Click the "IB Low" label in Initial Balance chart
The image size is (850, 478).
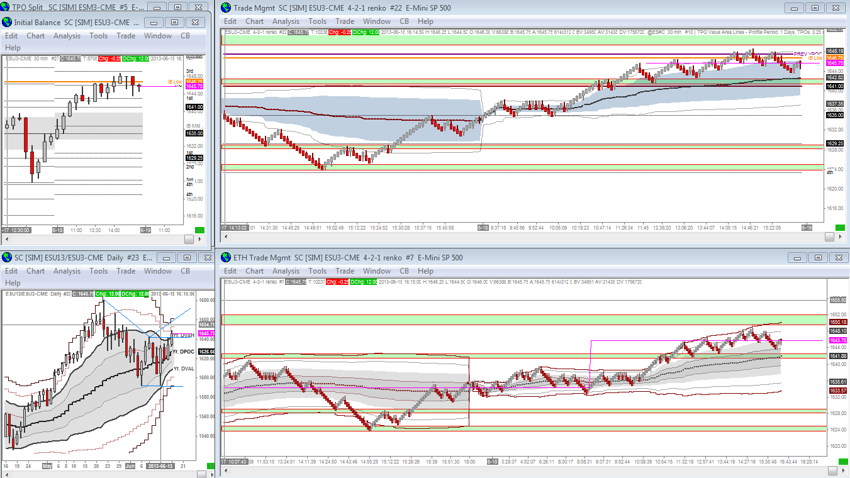pos(174,82)
